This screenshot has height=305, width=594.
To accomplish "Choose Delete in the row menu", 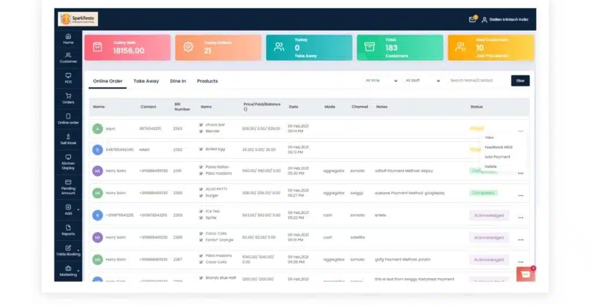I will pos(491,166).
